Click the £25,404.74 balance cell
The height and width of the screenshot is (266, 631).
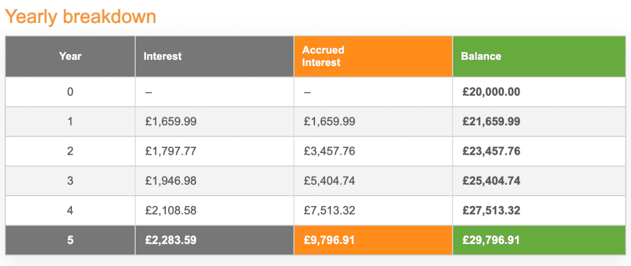click(491, 181)
